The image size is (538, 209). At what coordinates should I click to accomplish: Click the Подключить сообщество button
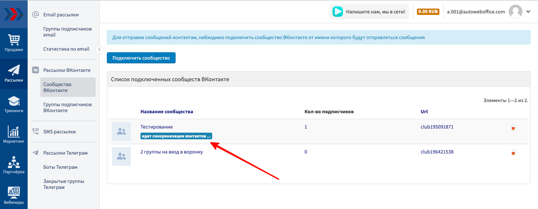click(x=141, y=58)
